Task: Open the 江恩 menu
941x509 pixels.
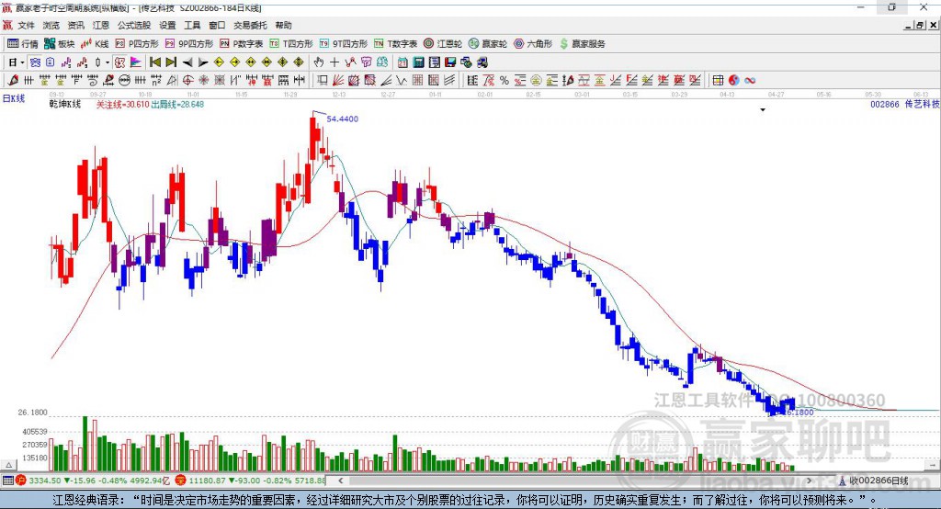Action: 101,25
